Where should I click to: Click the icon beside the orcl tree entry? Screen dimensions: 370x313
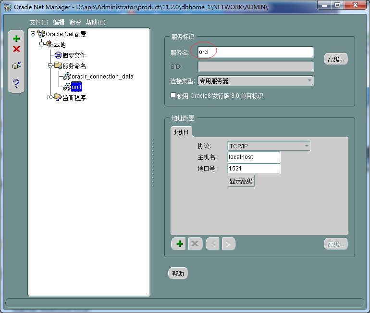coord(67,87)
